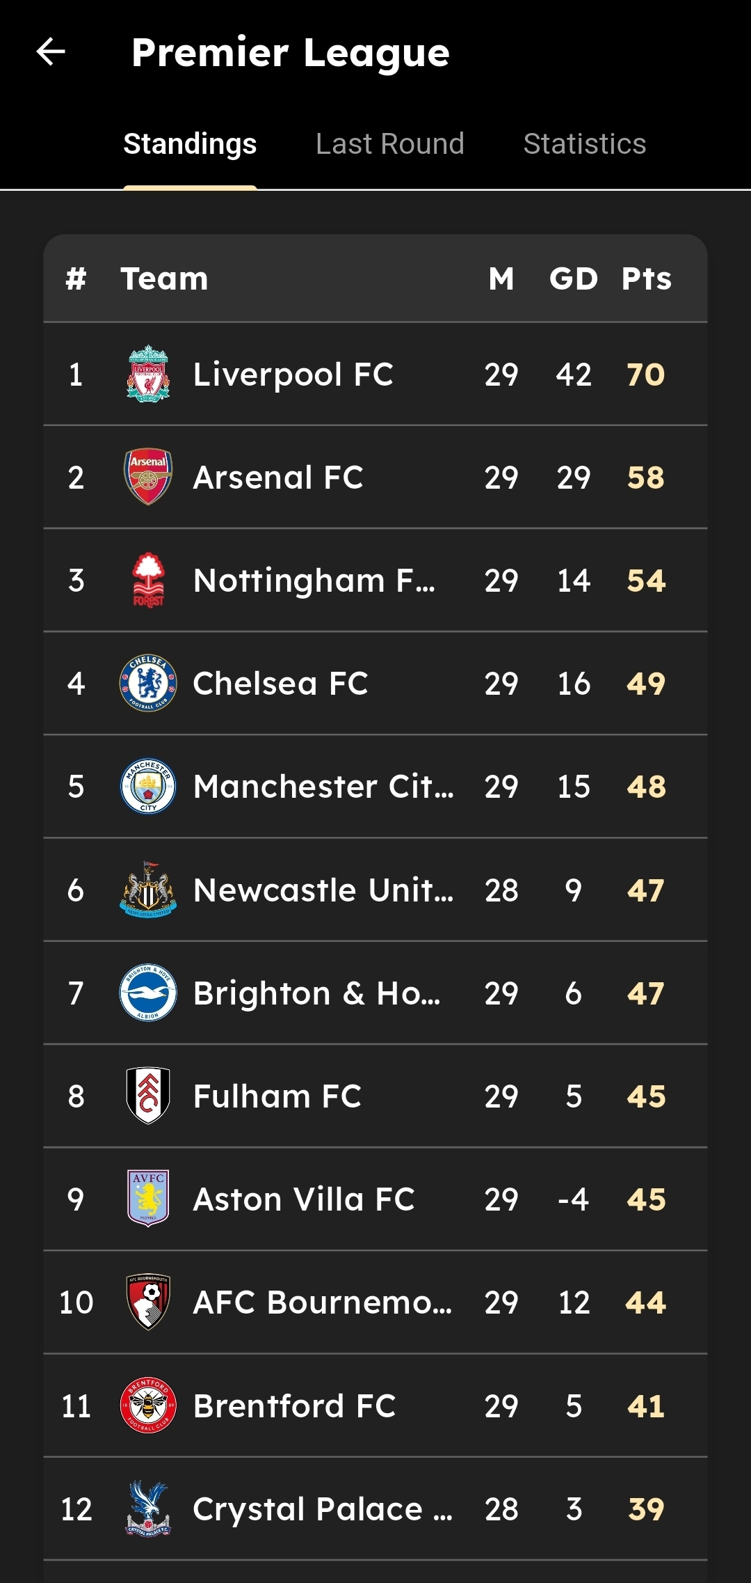Tap the Crystal Palace eagle crest

click(148, 1509)
